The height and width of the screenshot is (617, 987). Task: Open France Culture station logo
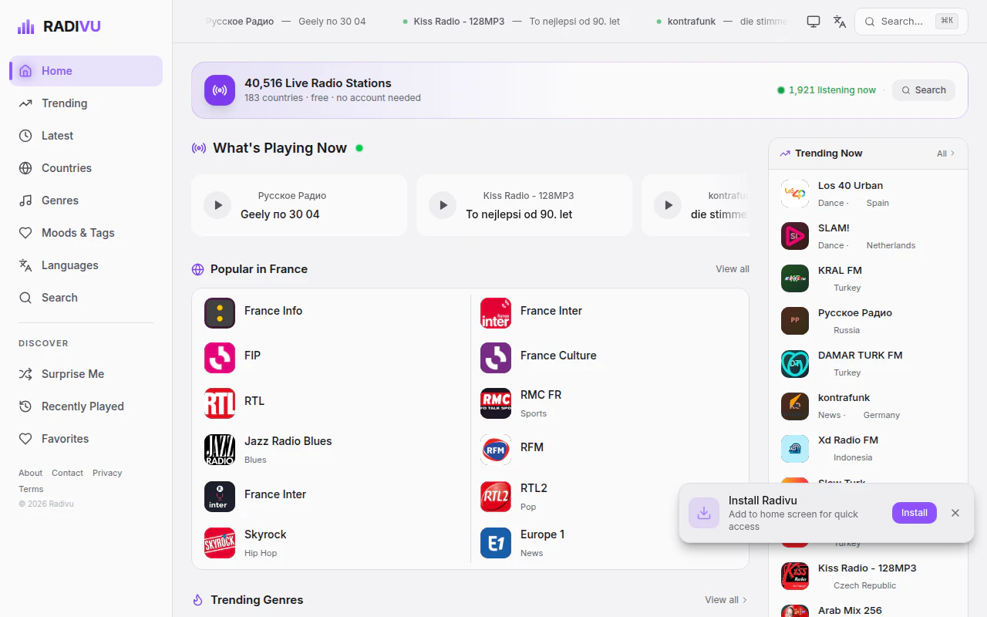(496, 358)
